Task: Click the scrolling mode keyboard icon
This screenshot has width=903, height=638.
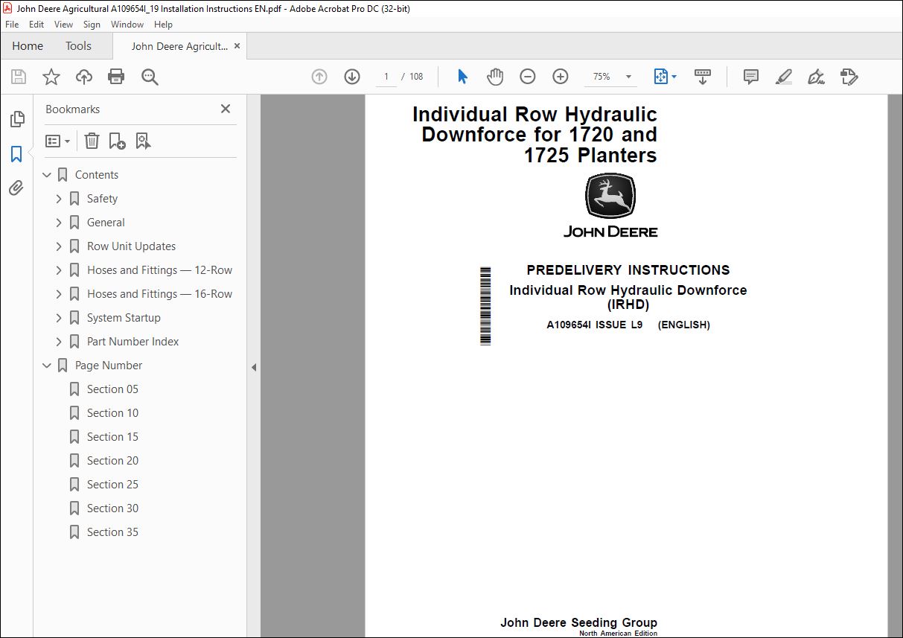Action: tap(703, 77)
